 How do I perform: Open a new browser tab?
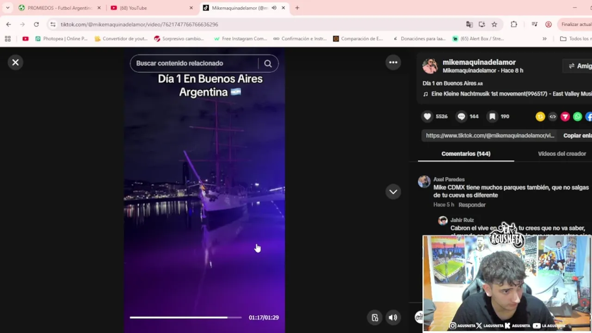[x=297, y=8]
